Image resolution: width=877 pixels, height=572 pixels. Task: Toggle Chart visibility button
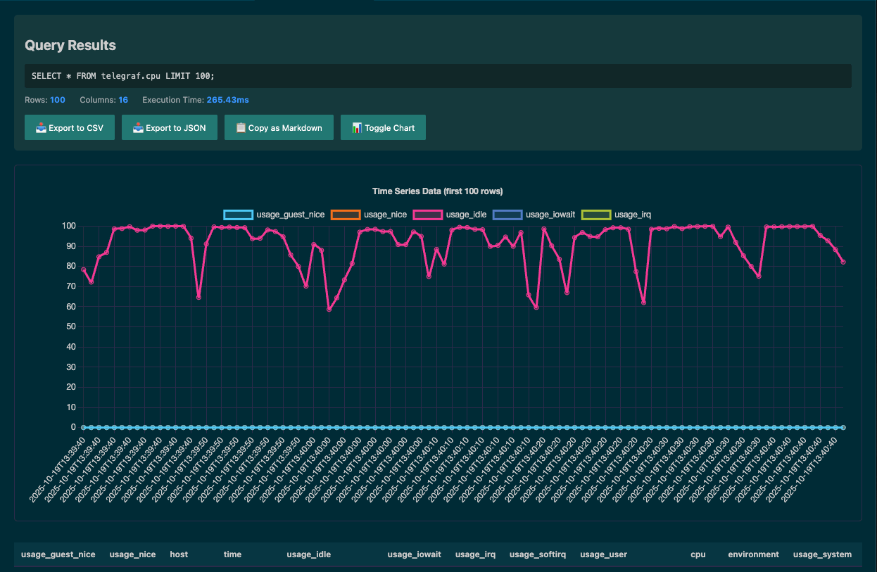383,128
